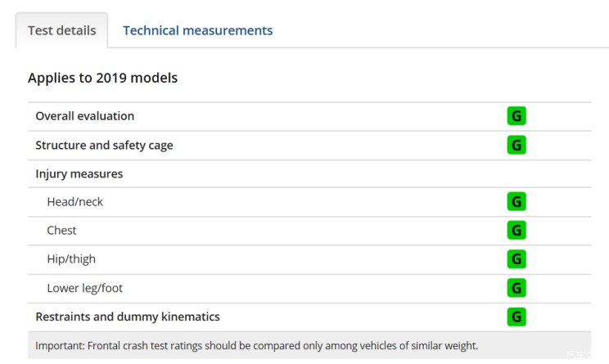Click Restraints and dummy kinematics G badge

(x=517, y=317)
